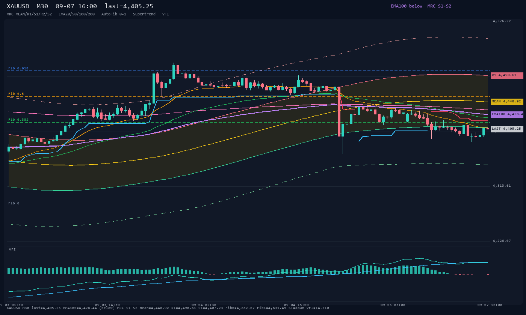Image resolution: width=526 pixels, height=315 pixels.
Task: Click the 09-03 14:30 time axis label
Action: click(x=107, y=305)
